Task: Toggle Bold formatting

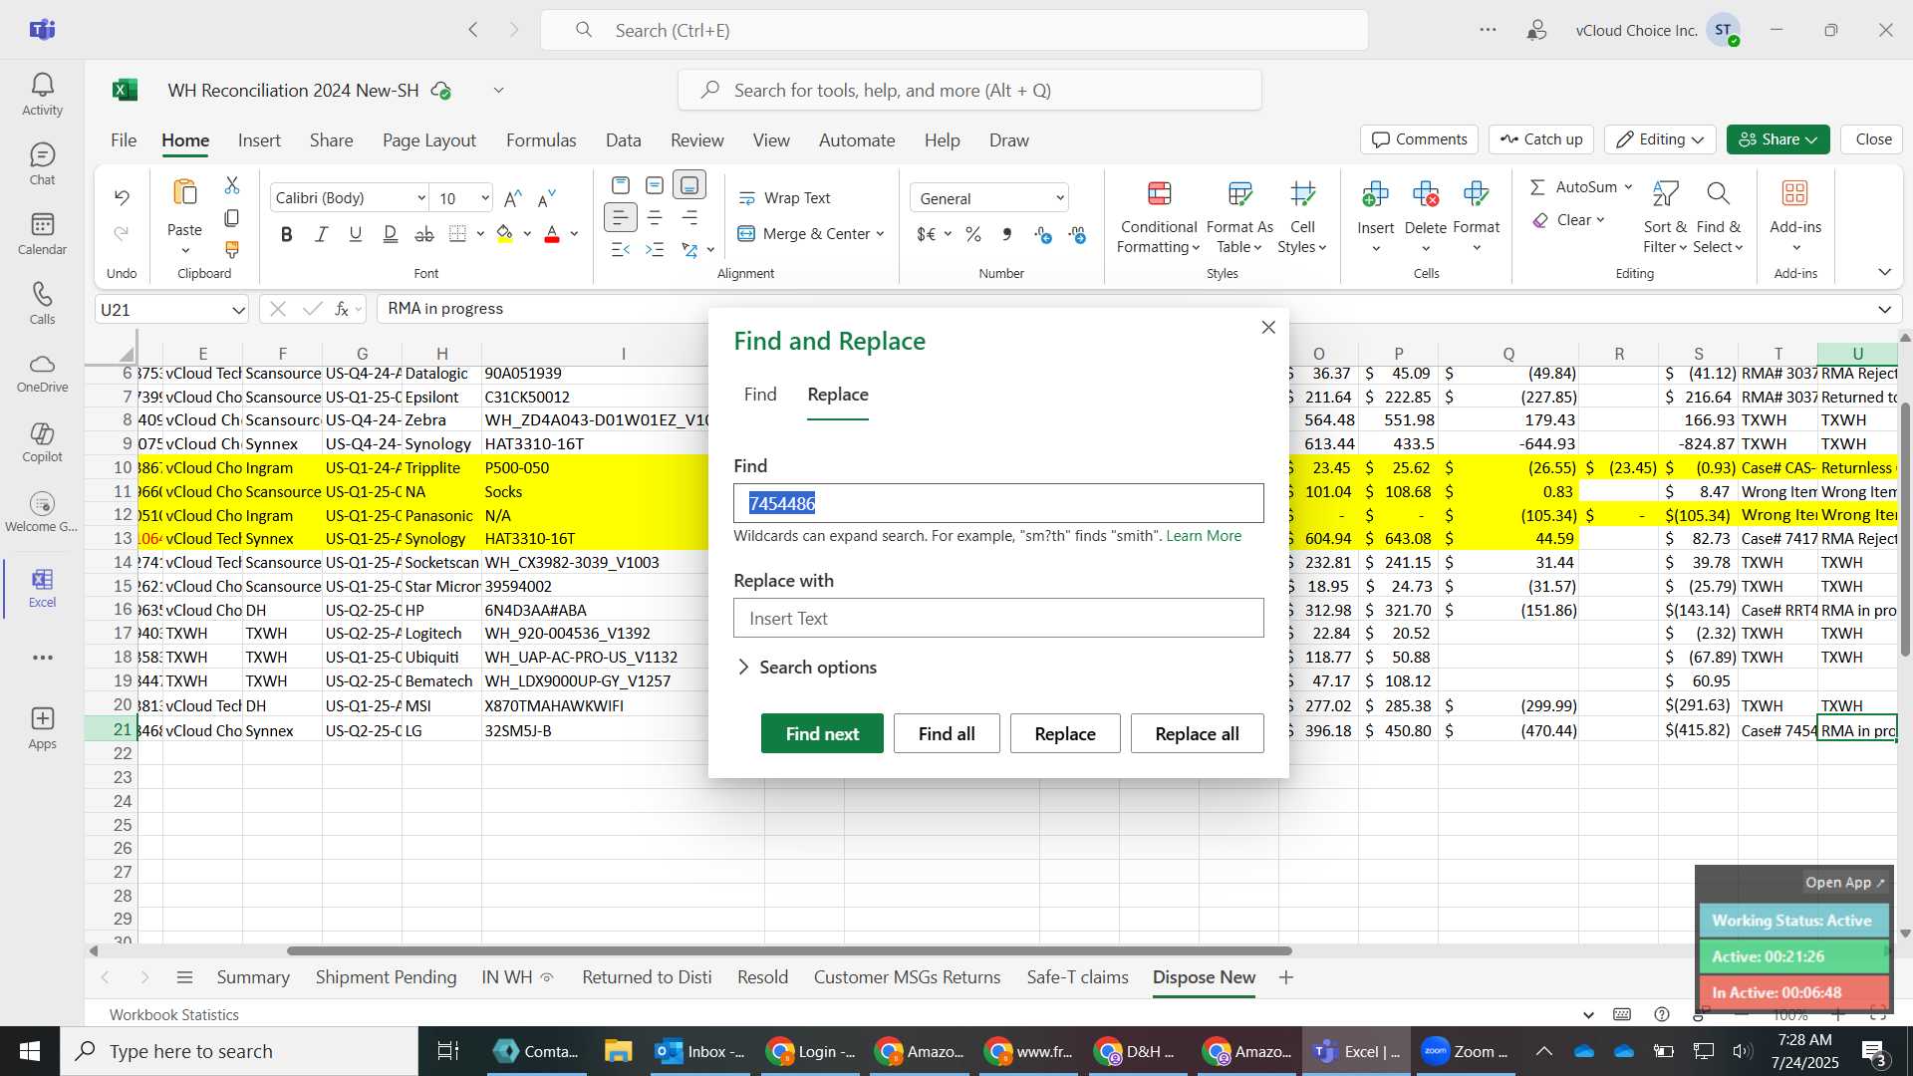Action: [x=287, y=234]
